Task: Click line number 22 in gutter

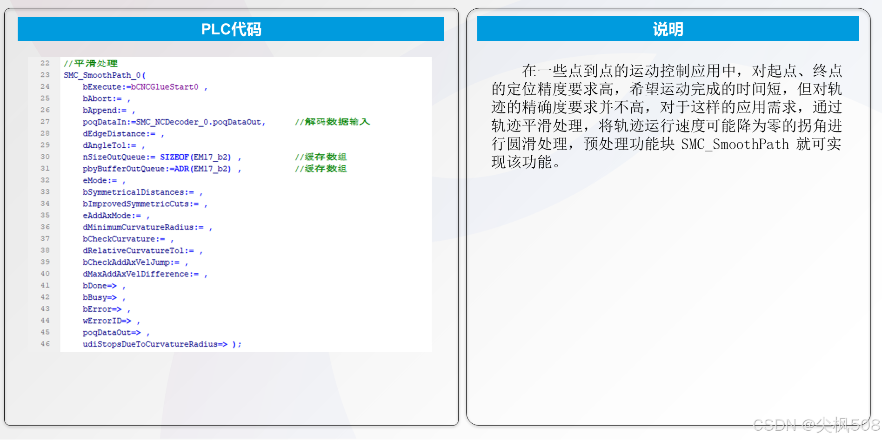Action: point(45,63)
